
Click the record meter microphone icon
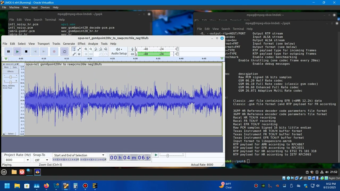pos(132,49)
